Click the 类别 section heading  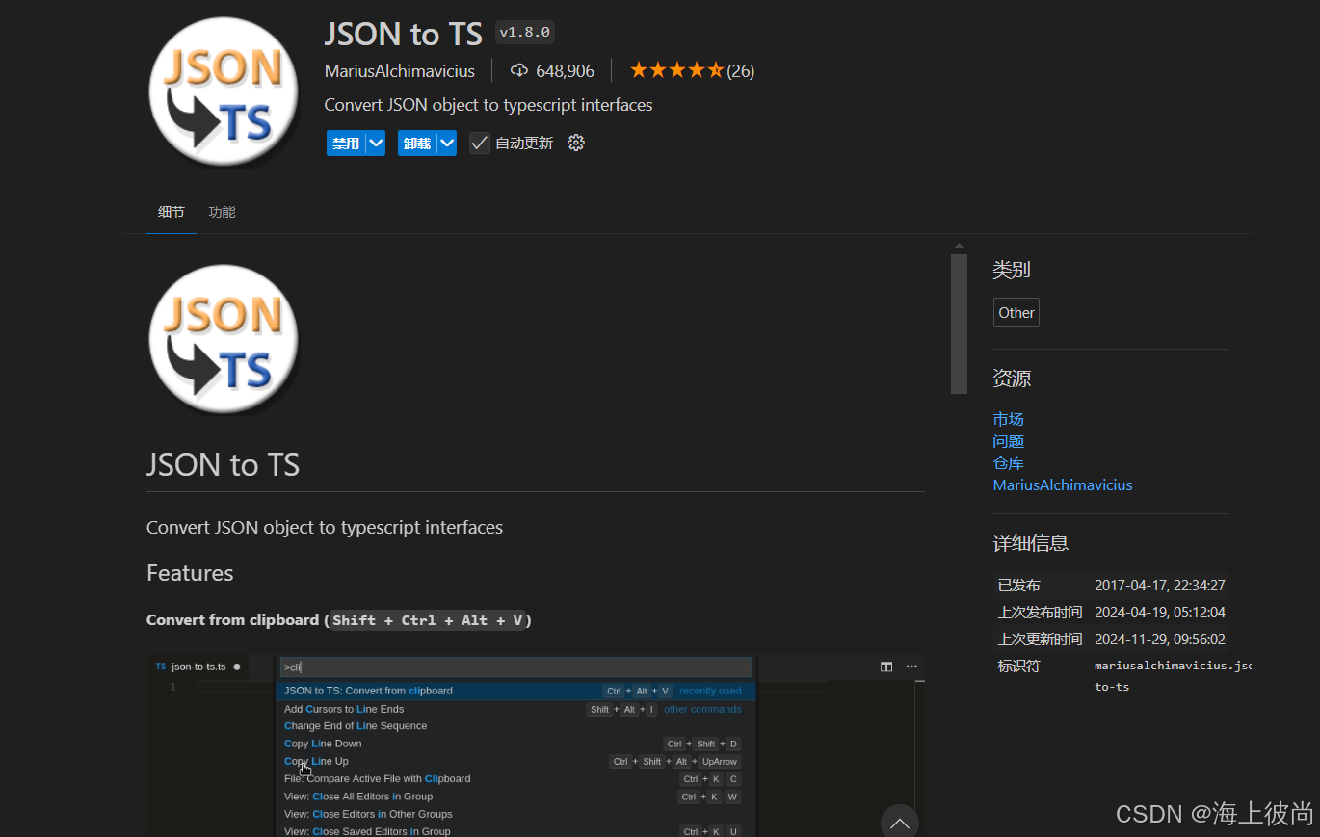point(1012,271)
